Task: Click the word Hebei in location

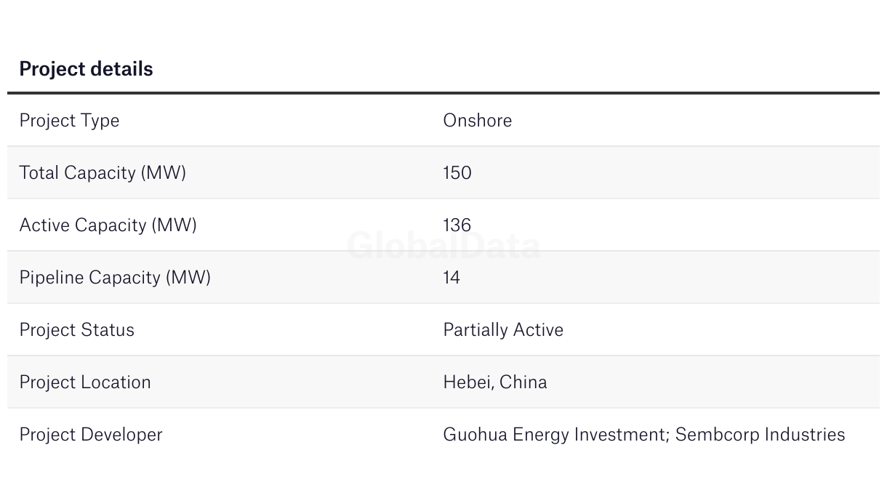Action: [468, 382]
